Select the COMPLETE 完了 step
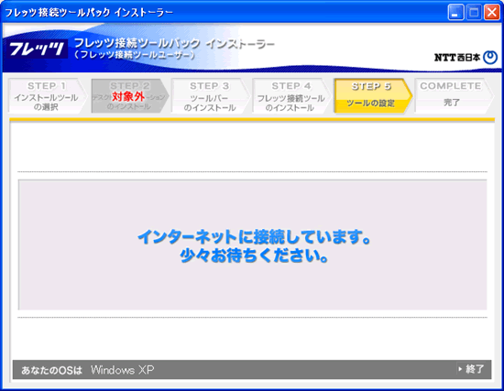Viewport: 504px width, 391px height. coord(454,96)
